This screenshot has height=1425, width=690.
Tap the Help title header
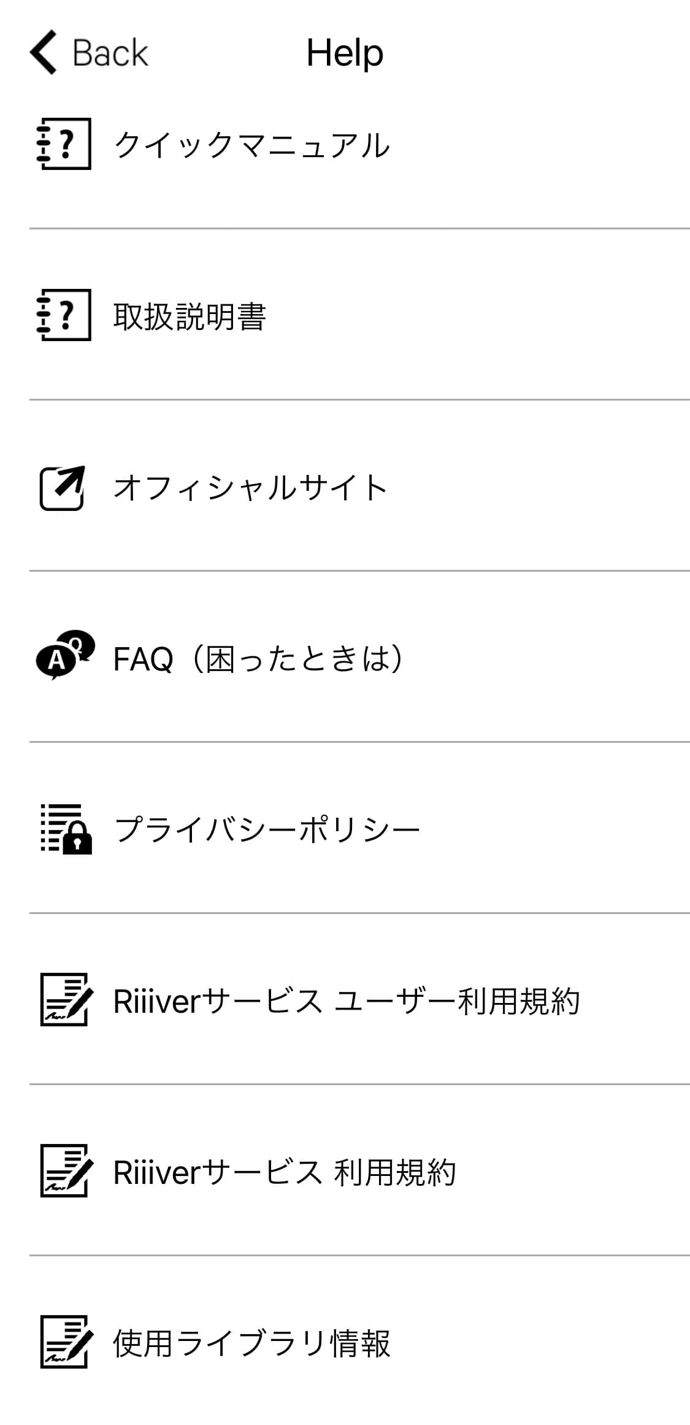click(345, 53)
